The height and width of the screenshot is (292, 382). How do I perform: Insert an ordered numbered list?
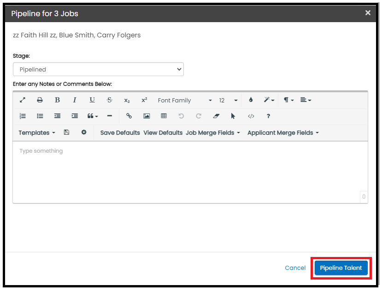click(23, 116)
